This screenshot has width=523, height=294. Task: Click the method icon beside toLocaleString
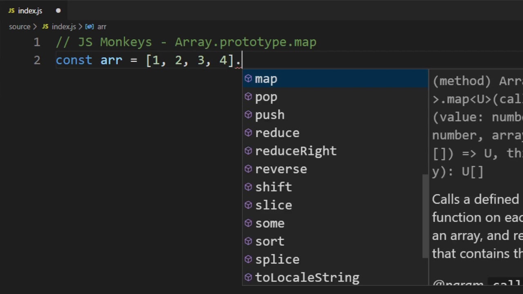[x=248, y=277]
